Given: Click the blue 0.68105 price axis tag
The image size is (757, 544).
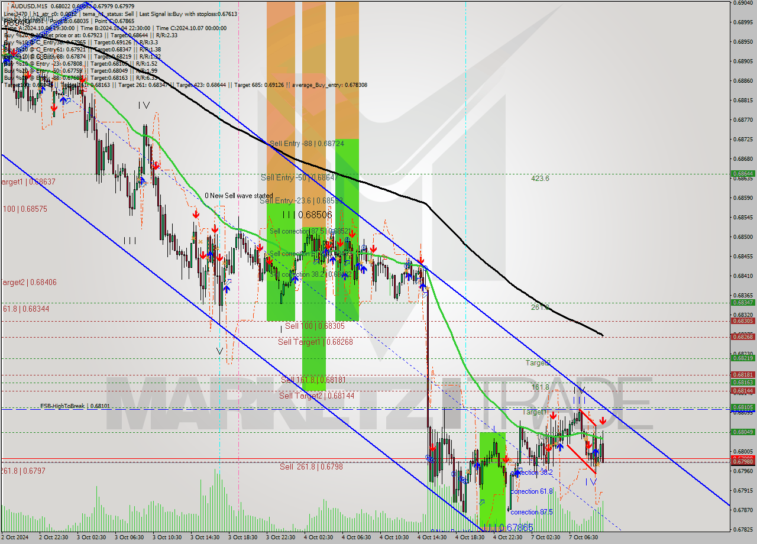Looking at the screenshot, I should click(x=743, y=407).
